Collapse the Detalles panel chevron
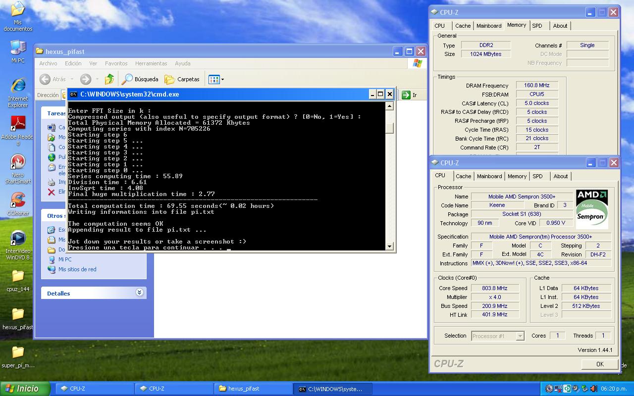The image size is (634, 396). pyautogui.click(x=139, y=293)
